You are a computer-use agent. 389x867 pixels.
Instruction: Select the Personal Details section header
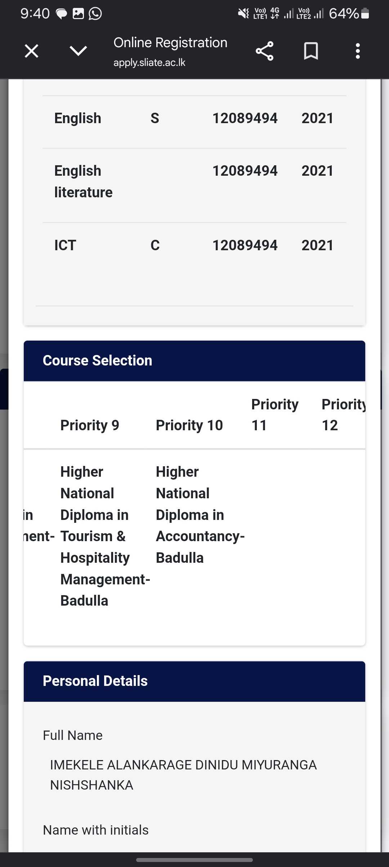[x=194, y=681]
